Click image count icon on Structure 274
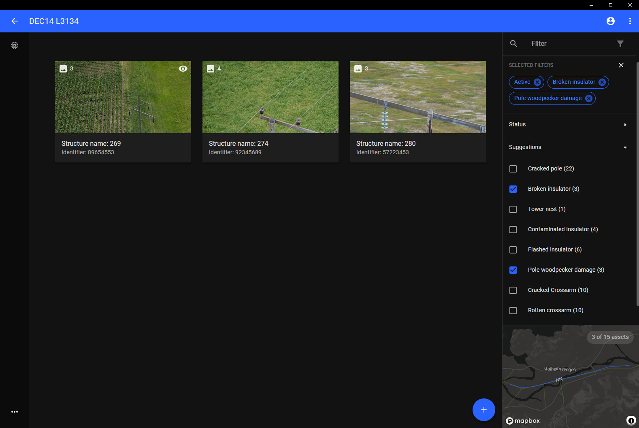 click(x=211, y=69)
